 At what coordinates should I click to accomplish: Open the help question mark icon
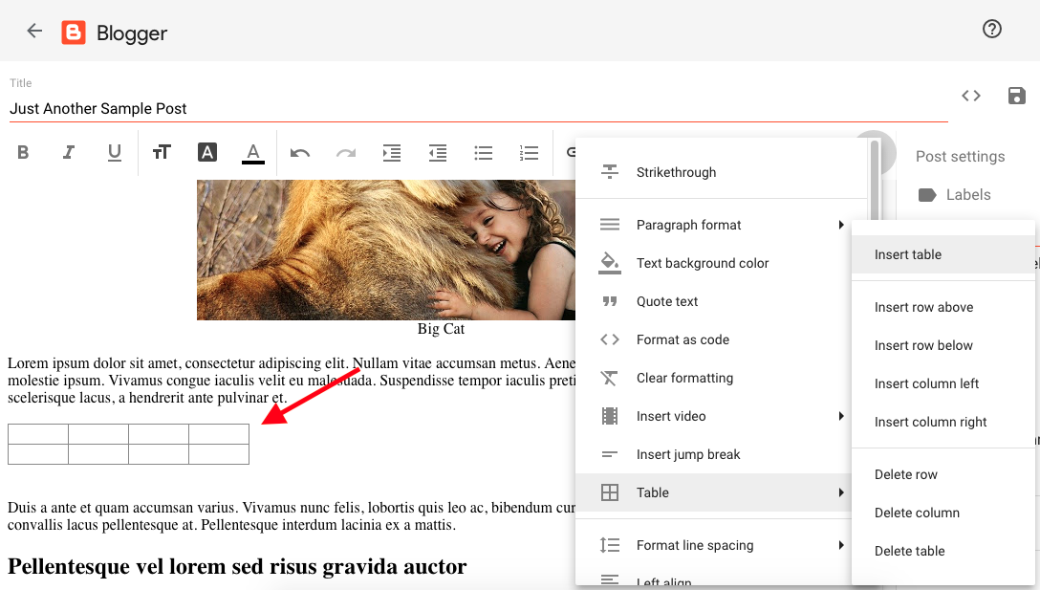tap(992, 30)
